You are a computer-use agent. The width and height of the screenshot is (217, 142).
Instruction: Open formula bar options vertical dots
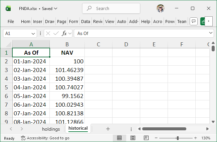[x=40, y=33]
